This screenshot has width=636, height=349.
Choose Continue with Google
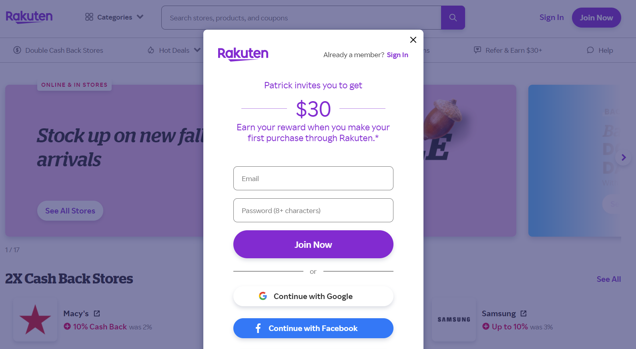coord(313,296)
